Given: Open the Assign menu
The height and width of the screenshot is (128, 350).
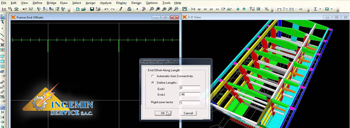Looking at the screenshot, I should [90, 3].
